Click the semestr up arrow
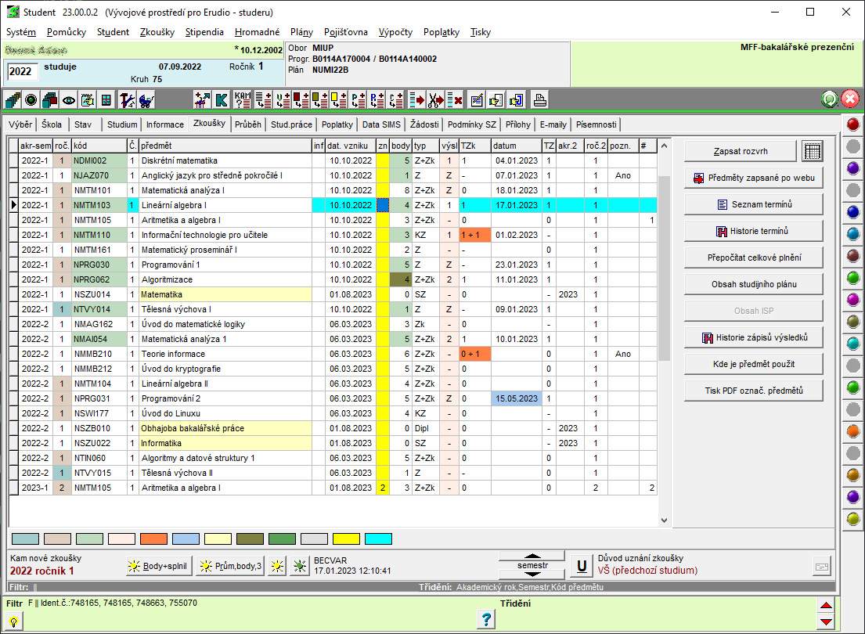 click(532, 556)
